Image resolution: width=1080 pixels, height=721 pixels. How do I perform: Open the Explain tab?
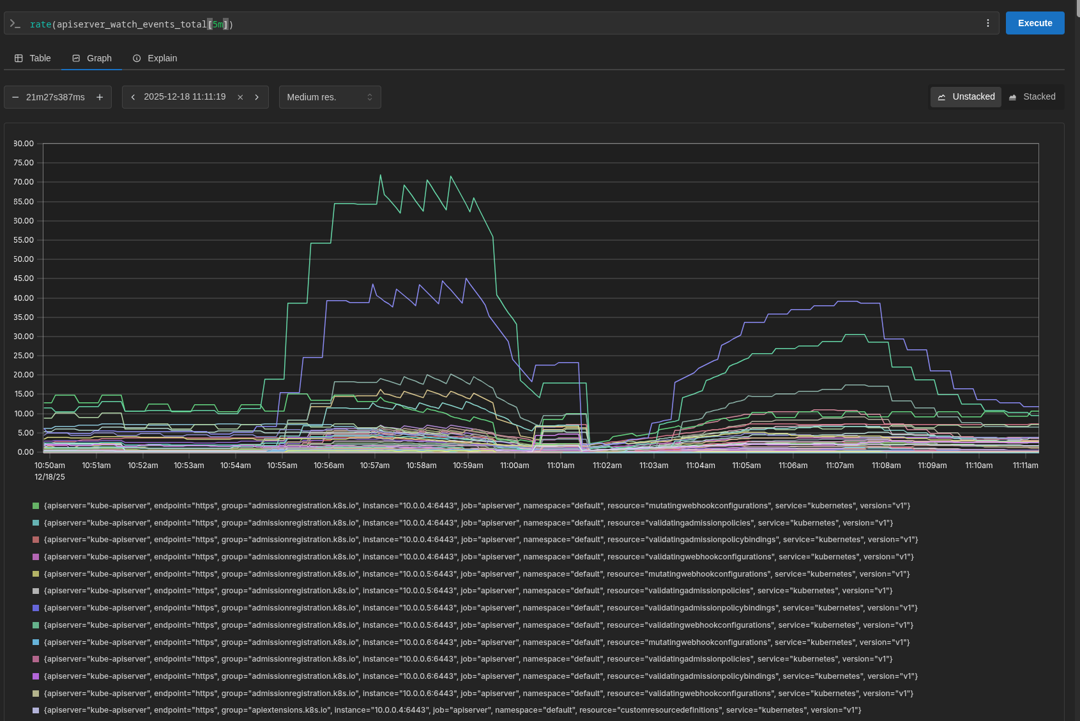click(x=155, y=58)
